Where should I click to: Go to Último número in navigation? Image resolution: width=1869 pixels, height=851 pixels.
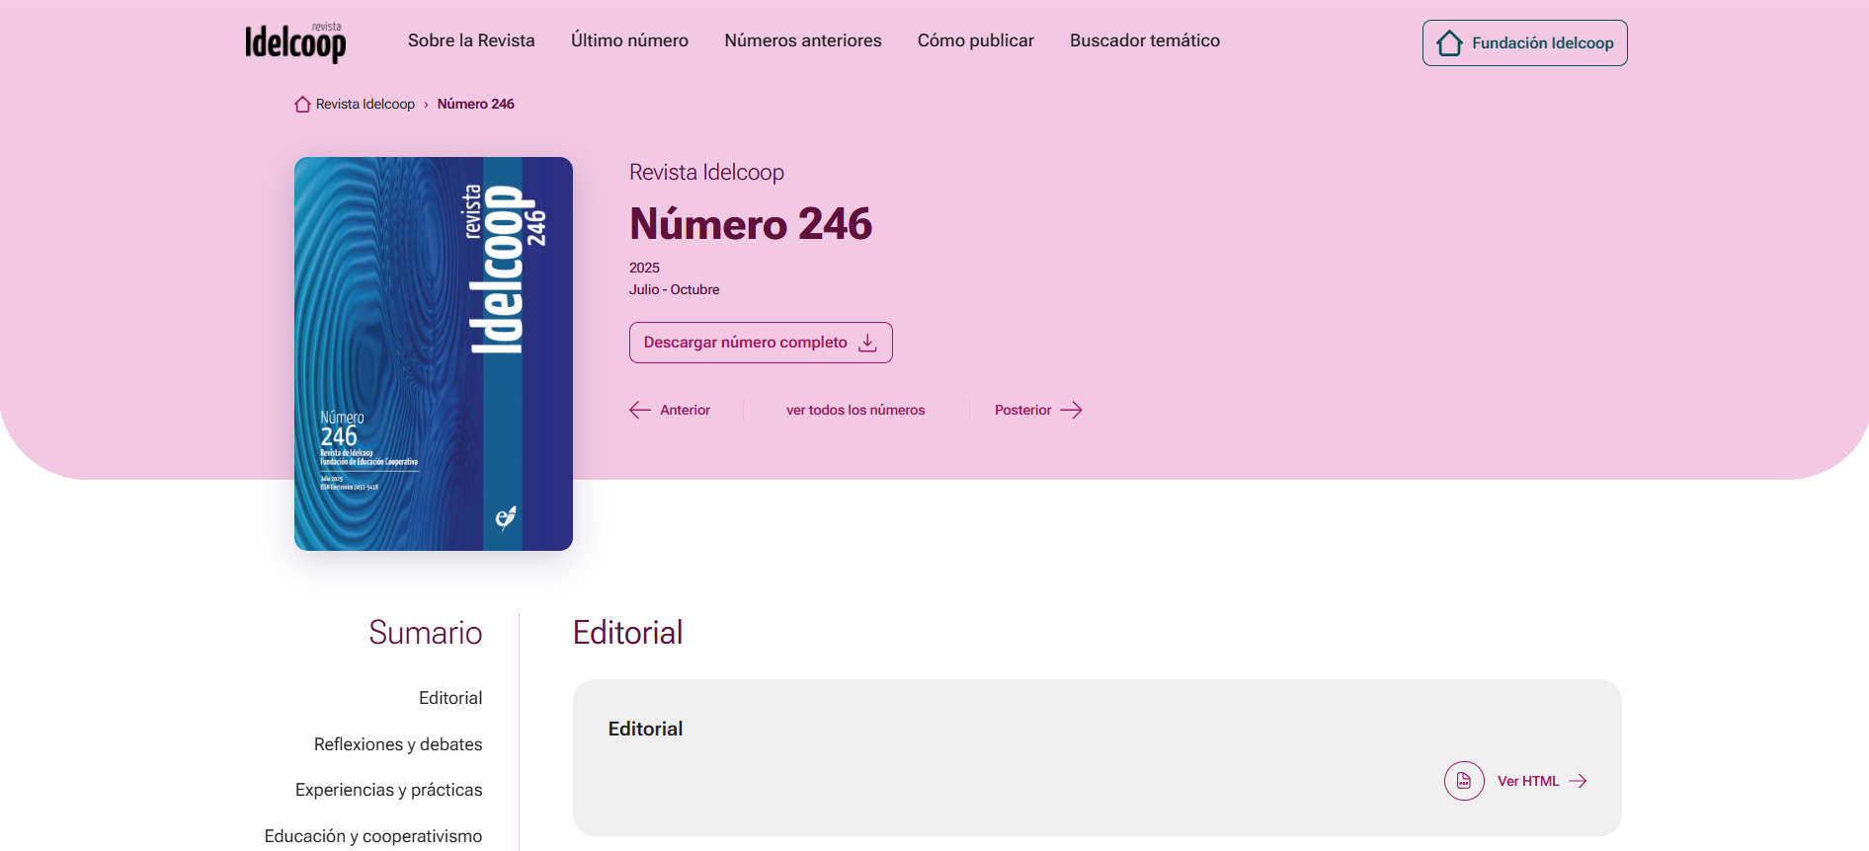pyautogui.click(x=629, y=40)
